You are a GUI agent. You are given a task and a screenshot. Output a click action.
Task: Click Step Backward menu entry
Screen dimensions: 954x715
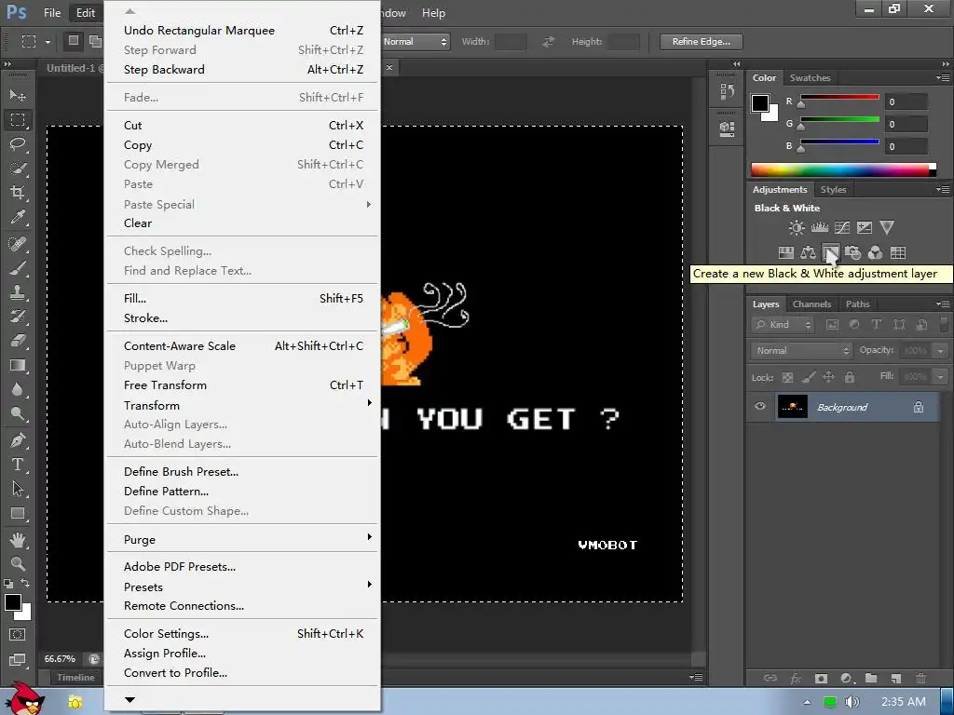tap(242, 69)
